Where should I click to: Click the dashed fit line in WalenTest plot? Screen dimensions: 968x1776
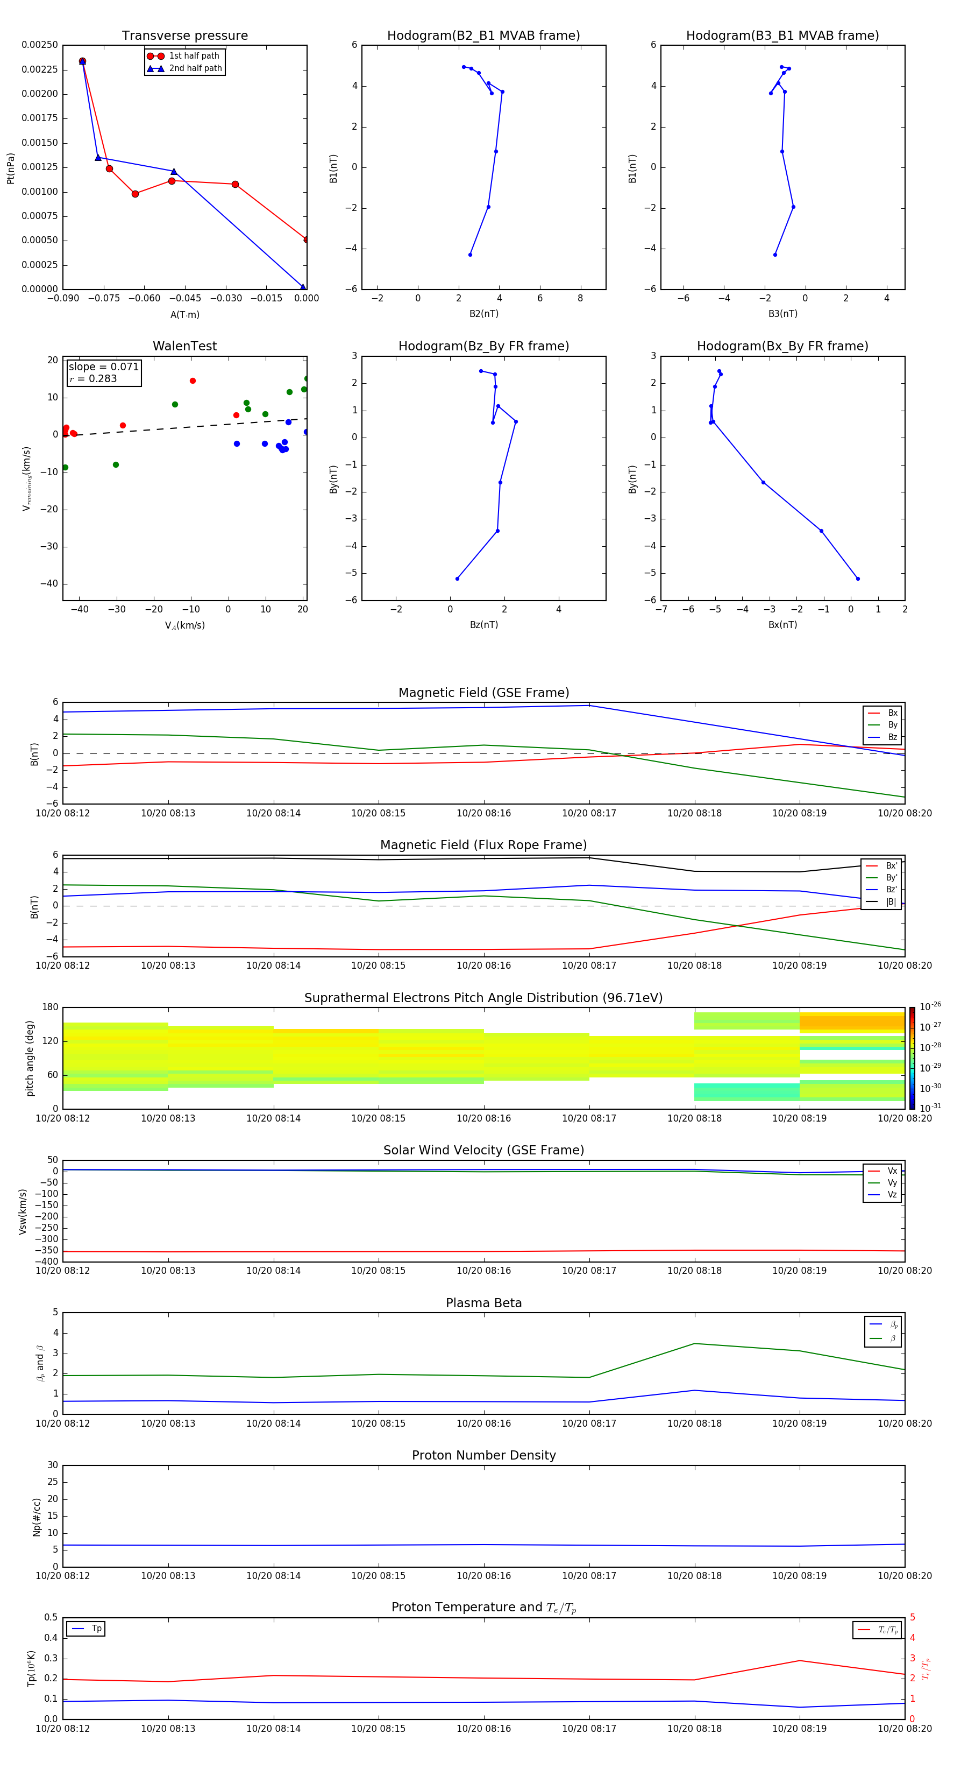click(184, 427)
